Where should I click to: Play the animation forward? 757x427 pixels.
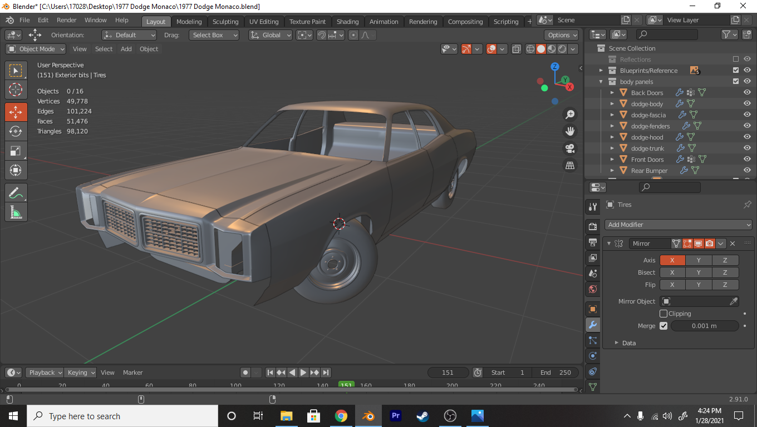click(x=303, y=373)
